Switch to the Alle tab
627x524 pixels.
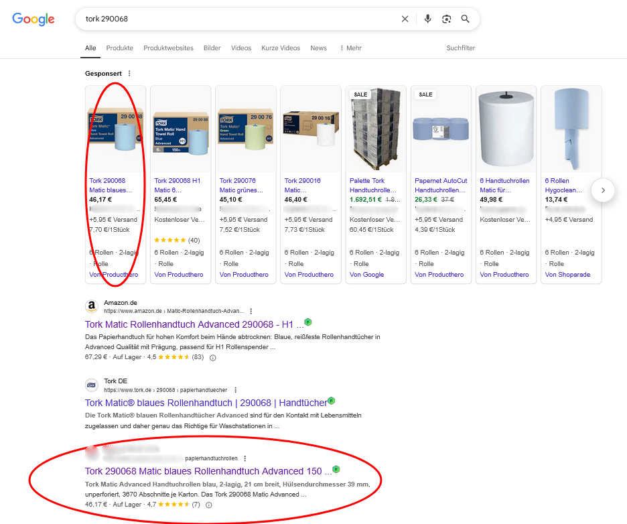pos(90,48)
